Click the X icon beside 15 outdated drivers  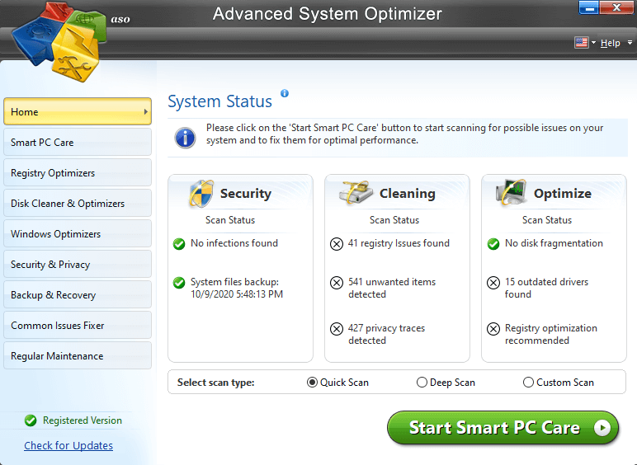(x=493, y=283)
